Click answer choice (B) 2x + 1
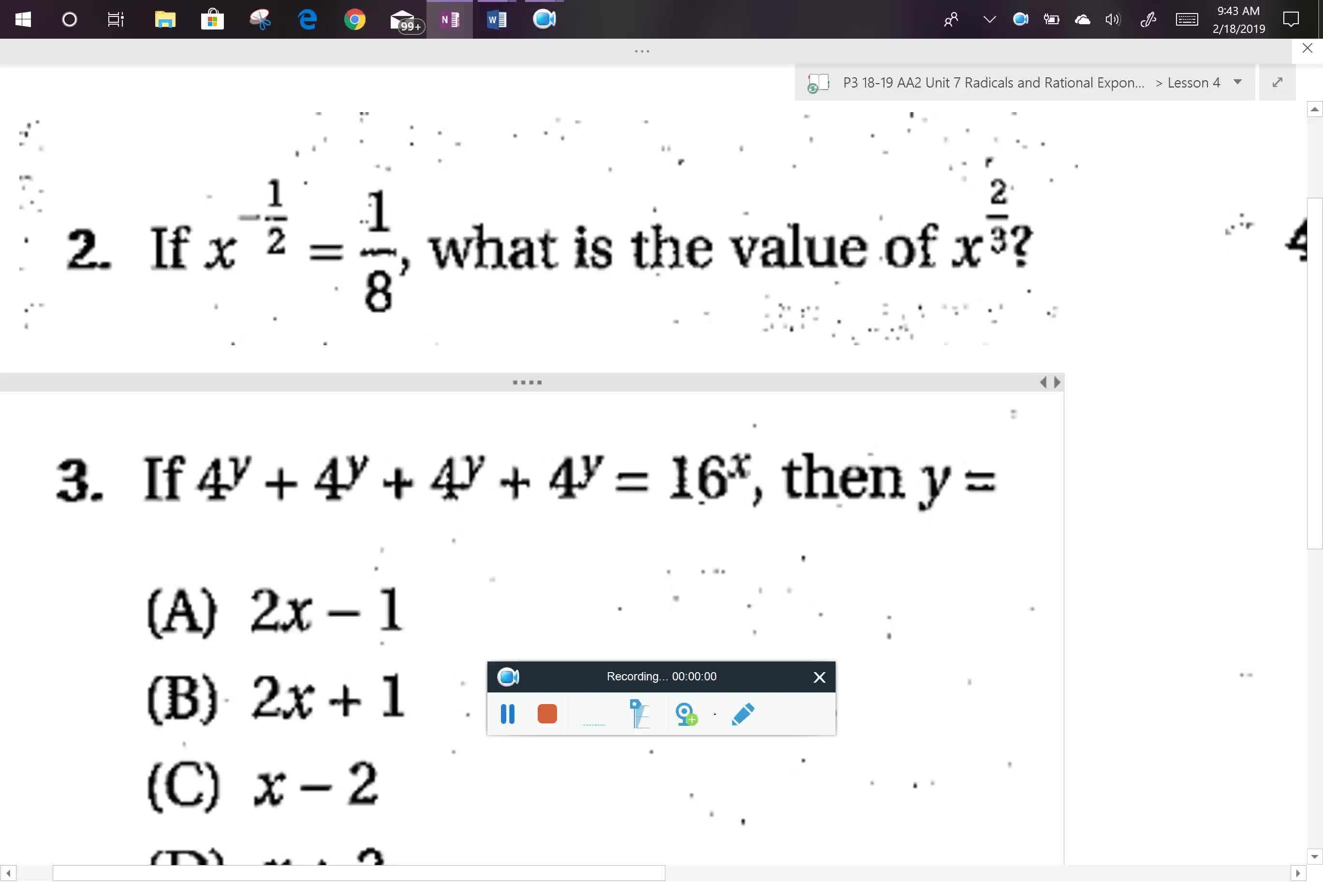The height and width of the screenshot is (882, 1323). point(276,698)
